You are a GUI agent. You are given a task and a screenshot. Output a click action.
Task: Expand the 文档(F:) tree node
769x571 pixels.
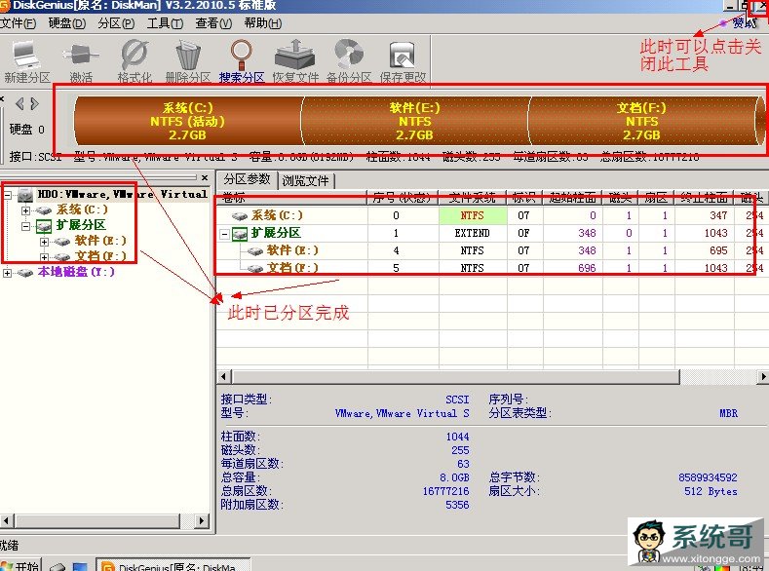tap(44, 257)
